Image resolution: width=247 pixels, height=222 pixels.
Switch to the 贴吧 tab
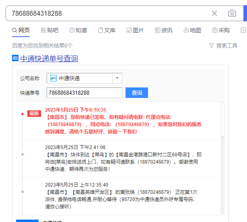tap(49, 30)
